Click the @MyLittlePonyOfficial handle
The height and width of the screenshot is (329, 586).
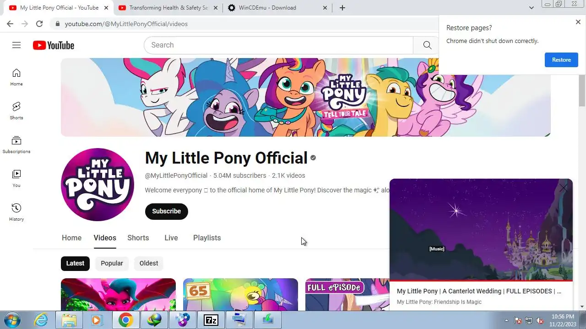(x=176, y=175)
